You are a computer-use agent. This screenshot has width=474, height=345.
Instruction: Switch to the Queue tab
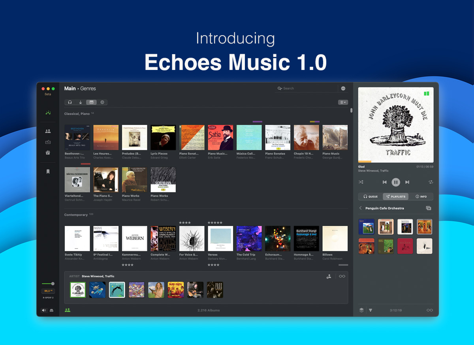(x=371, y=196)
